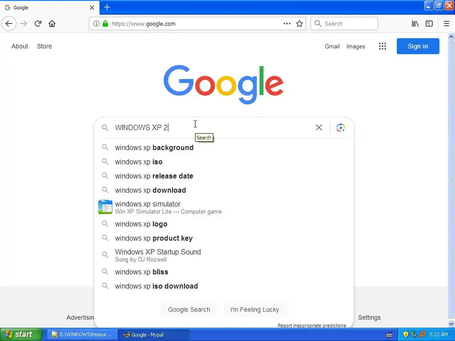455x341 pixels.
Task: Click the orange magnifier tray icon
Action: (x=422, y=334)
